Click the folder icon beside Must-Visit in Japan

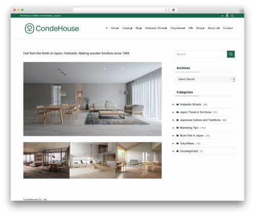177,135
